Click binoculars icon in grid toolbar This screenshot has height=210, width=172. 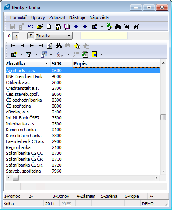pyautogui.click(x=59, y=46)
